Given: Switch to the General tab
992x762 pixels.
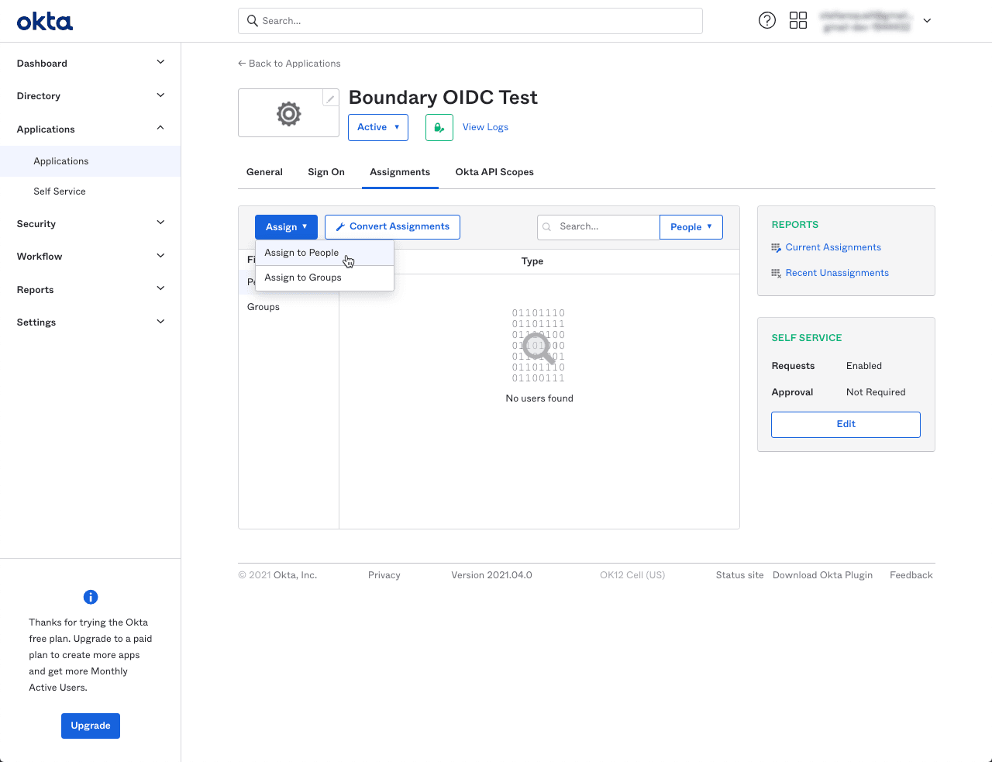Looking at the screenshot, I should tap(264, 172).
